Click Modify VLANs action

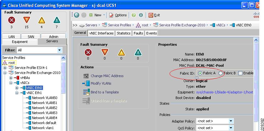[x=101, y=83]
